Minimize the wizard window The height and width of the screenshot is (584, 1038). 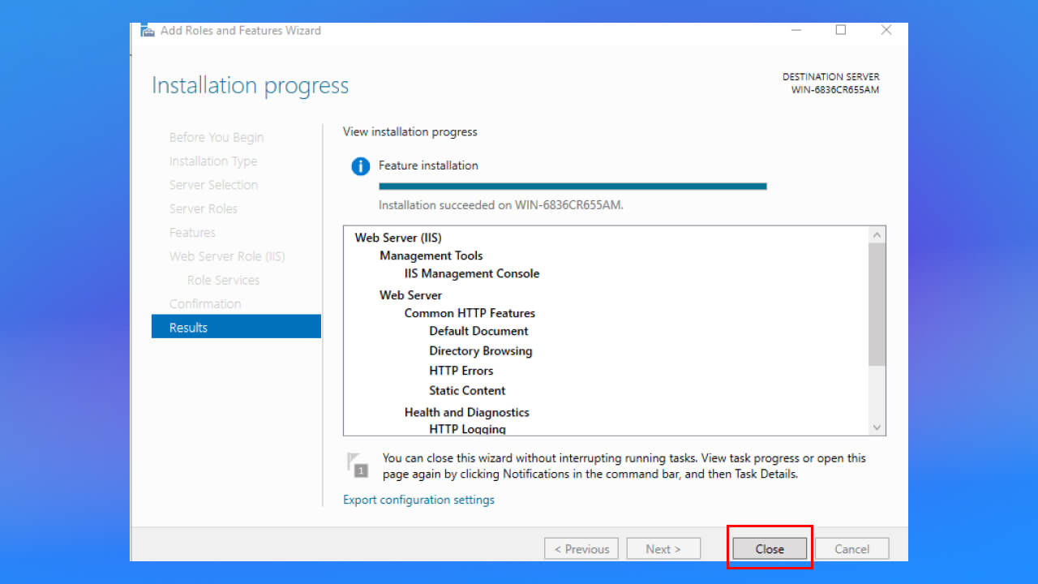796,30
